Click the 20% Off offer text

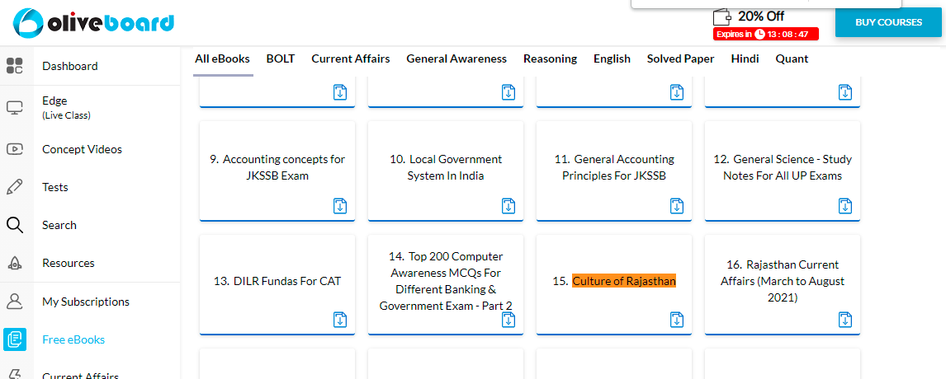coord(761,16)
